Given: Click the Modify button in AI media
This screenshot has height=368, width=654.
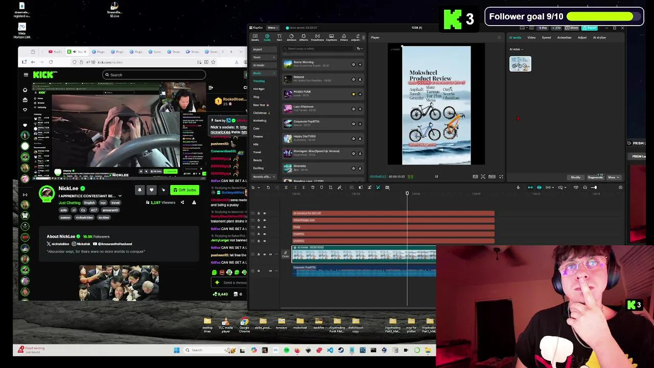Looking at the screenshot, I should pyautogui.click(x=575, y=177).
